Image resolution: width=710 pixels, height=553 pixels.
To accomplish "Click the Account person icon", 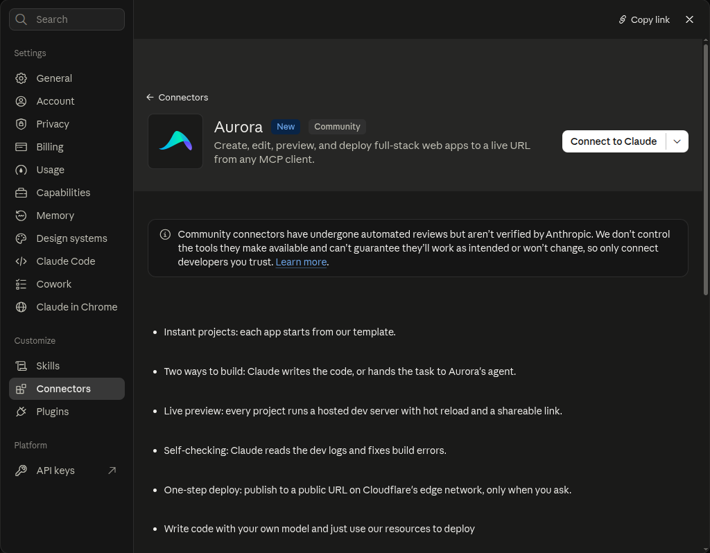I will coord(21,101).
